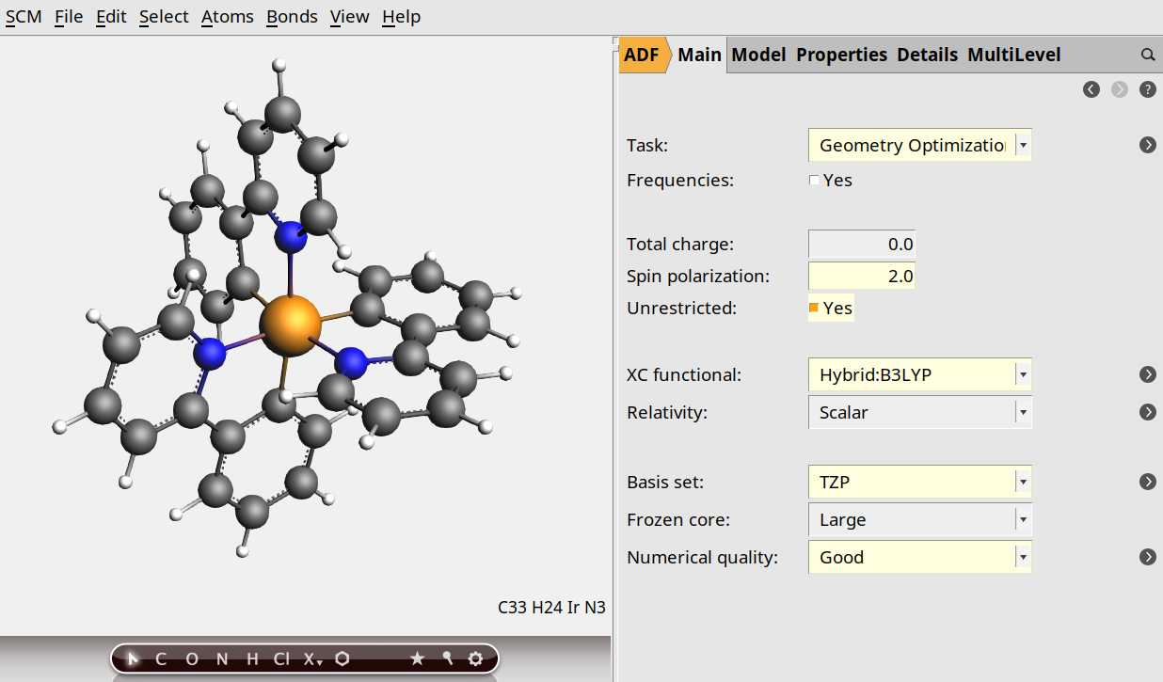Click the ADF panel button
The image size is (1163, 682).
642,56
